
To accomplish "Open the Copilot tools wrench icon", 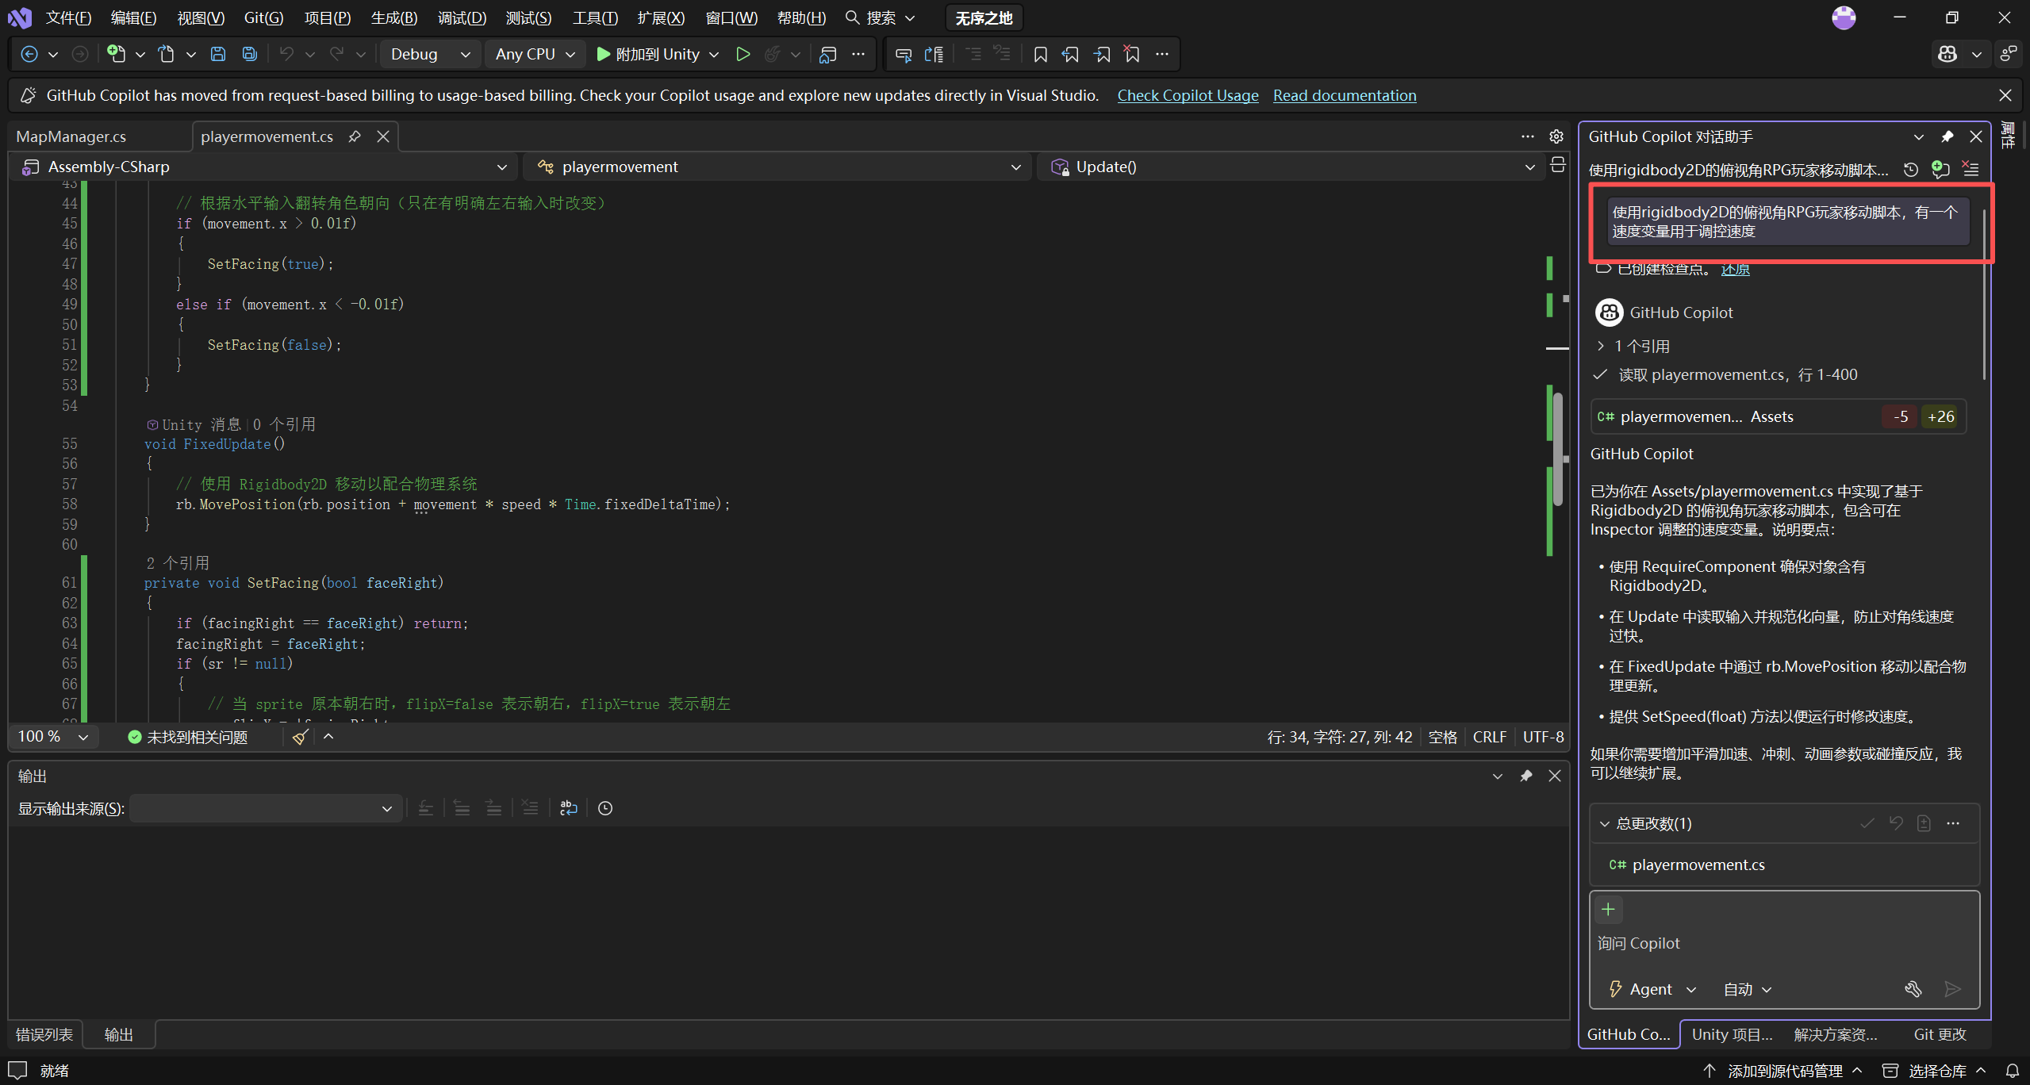I will click(1913, 989).
